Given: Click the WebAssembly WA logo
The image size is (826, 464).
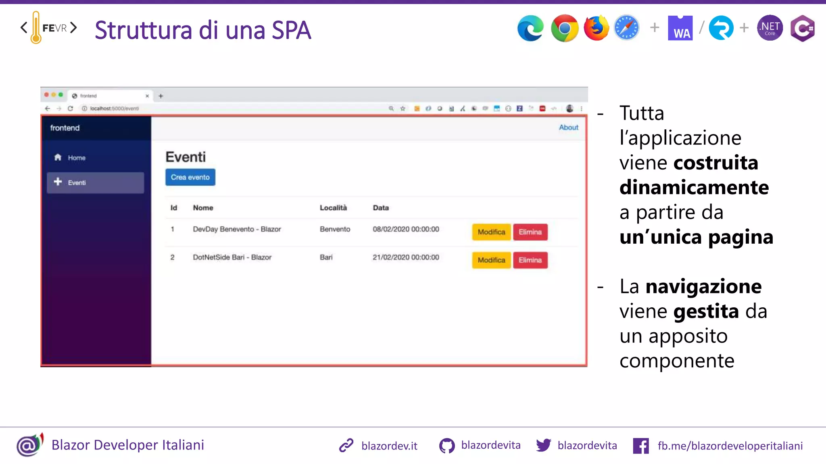Looking at the screenshot, I should click(x=680, y=28).
